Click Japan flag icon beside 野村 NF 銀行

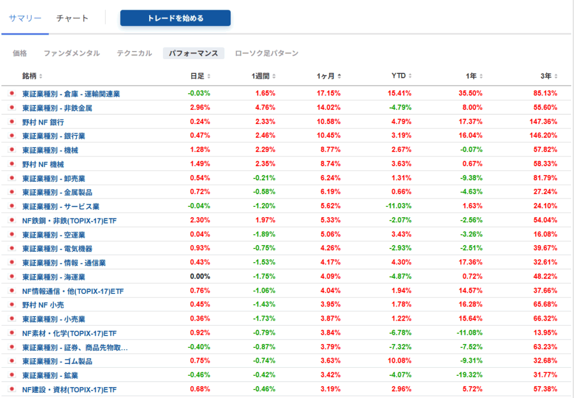tap(11, 122)
